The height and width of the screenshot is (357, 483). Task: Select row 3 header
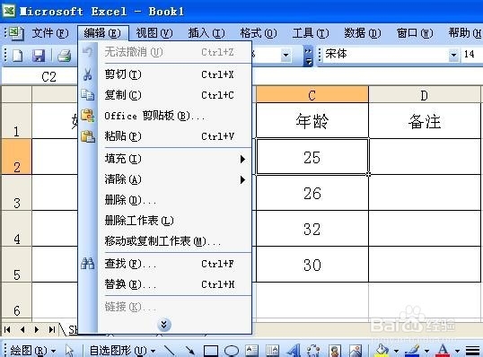(17, 193)
